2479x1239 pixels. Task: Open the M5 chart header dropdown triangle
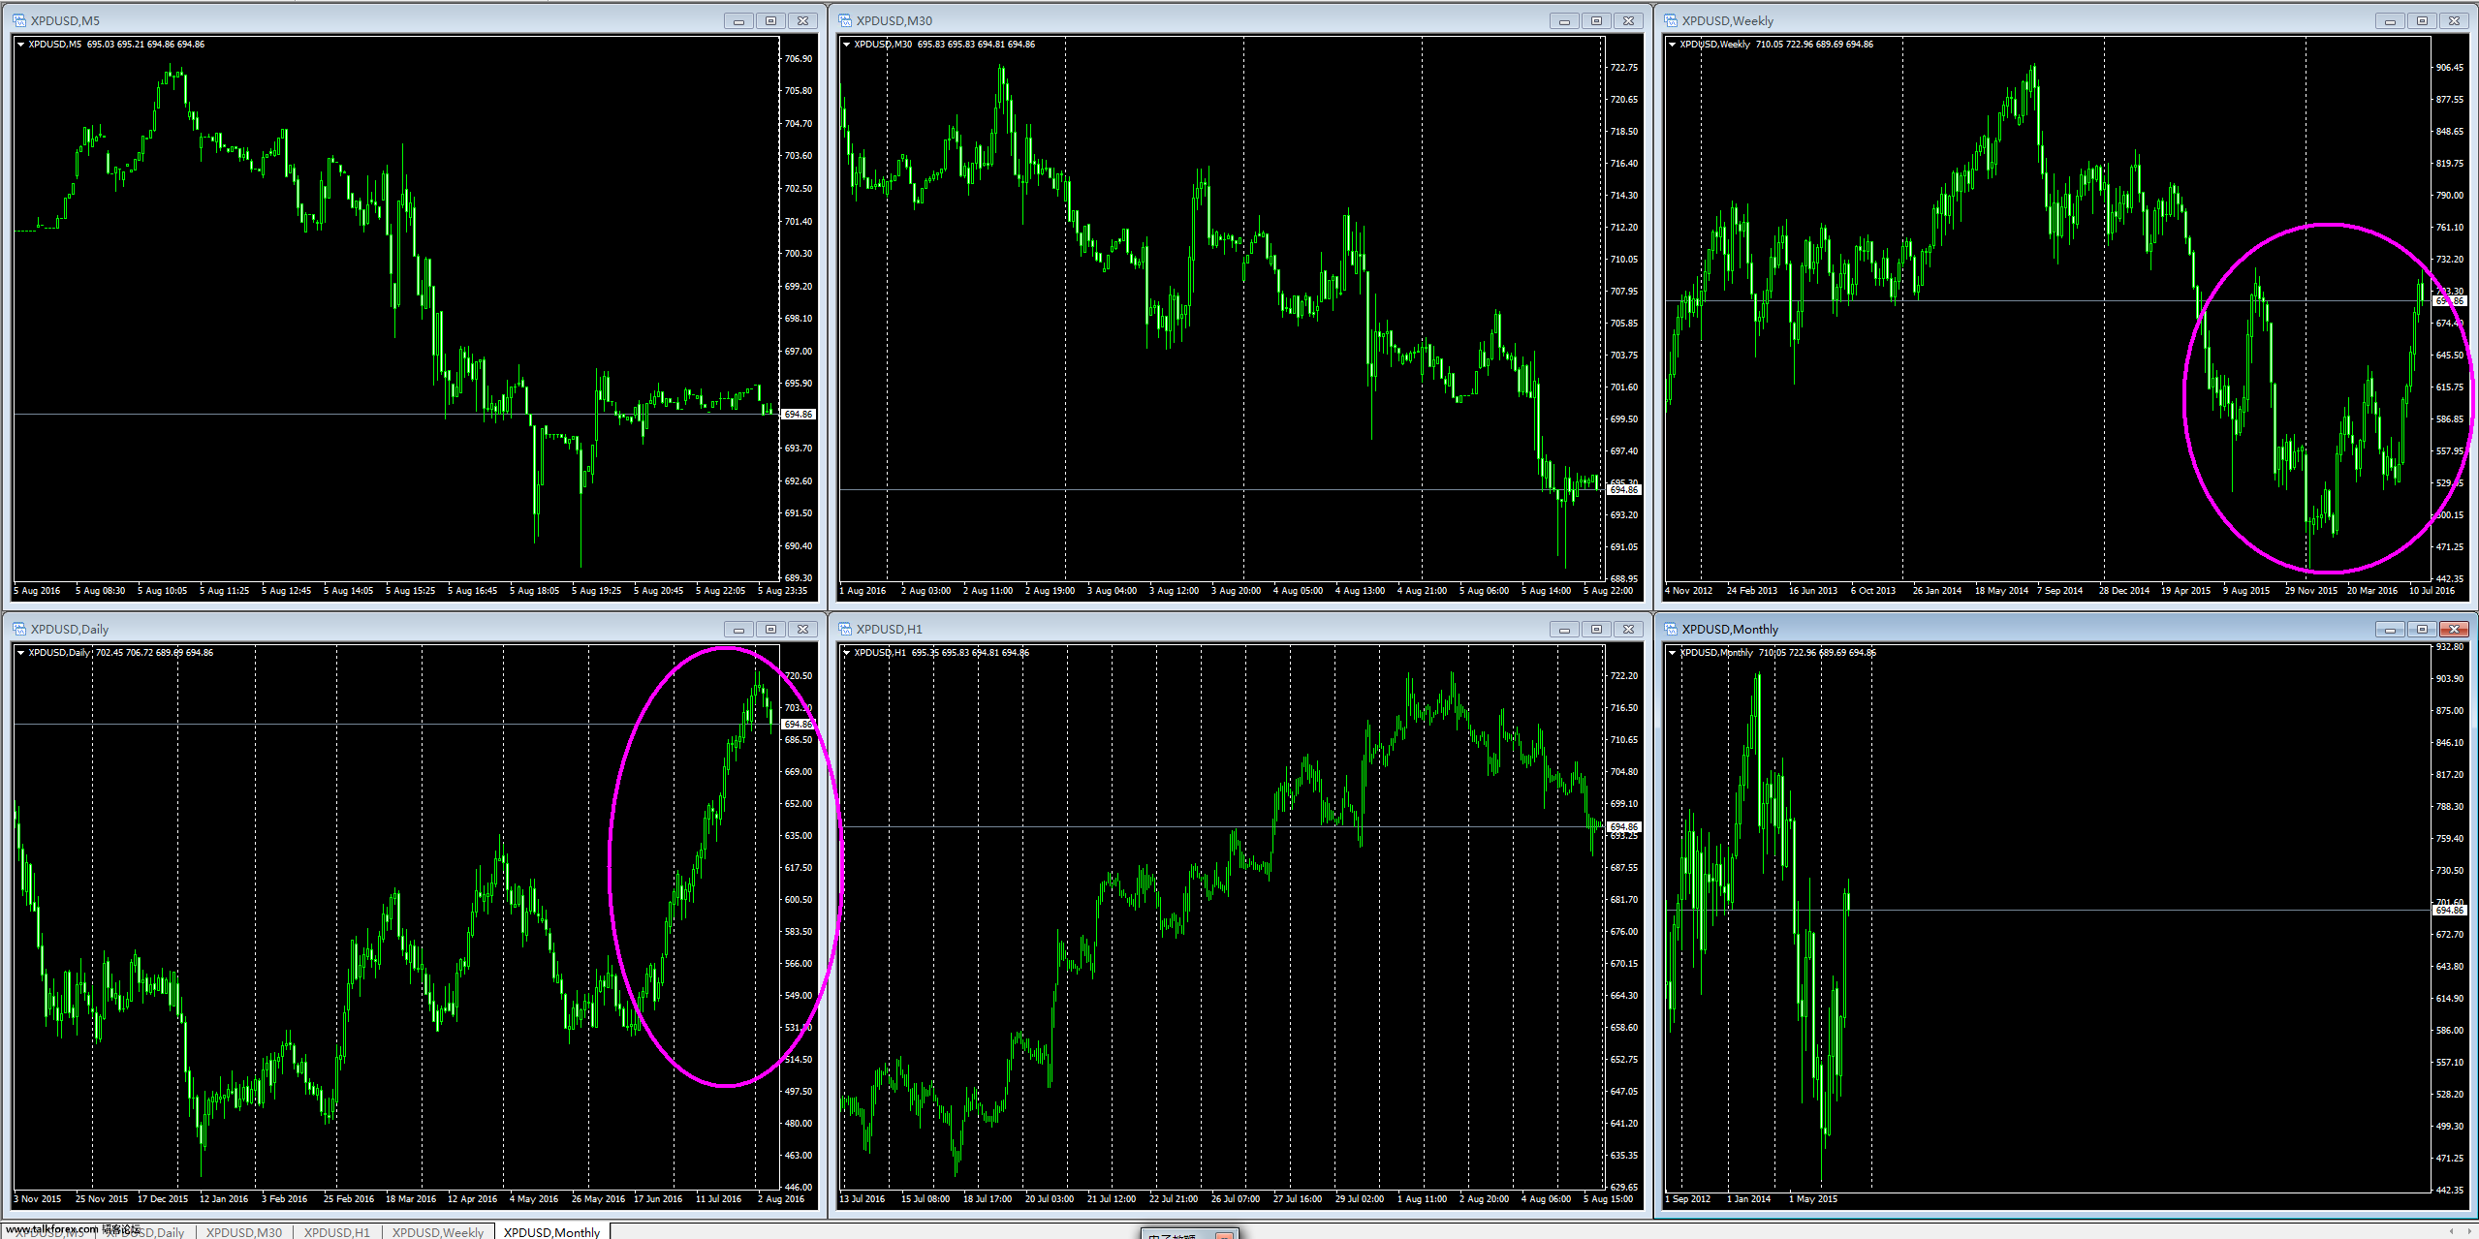point(20,44)
